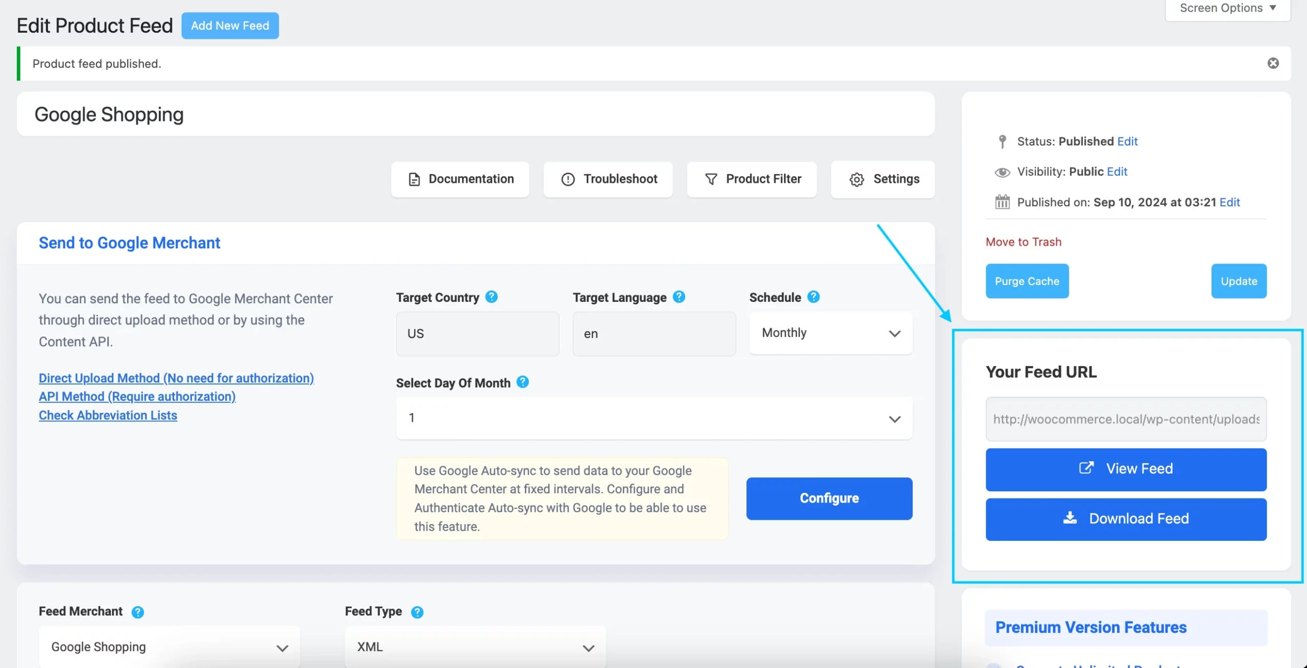Viewport: 1307px width, 668px height.
Task: Open API Method (Require authorization) link
Action: click(x=137, y=396)
